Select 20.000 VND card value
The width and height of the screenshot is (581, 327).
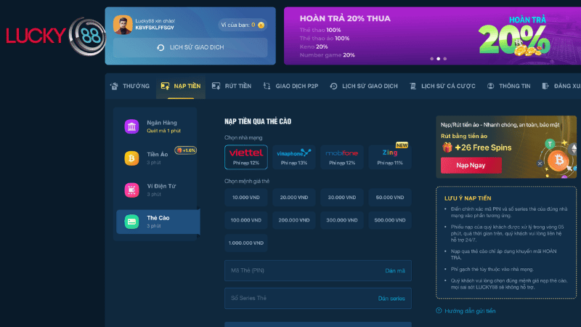pyautogui.click(x=294, y=197)
